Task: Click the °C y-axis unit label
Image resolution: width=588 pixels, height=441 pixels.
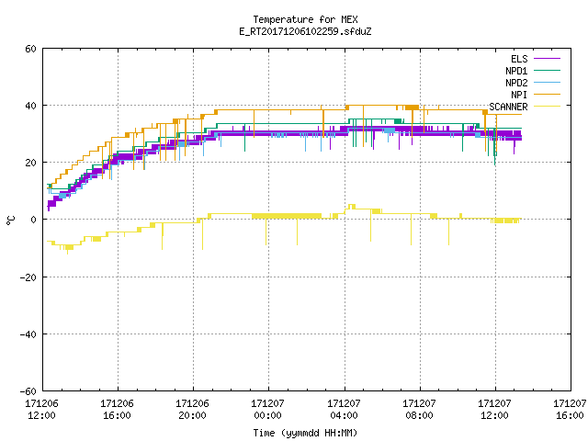Action: [10, 220]
